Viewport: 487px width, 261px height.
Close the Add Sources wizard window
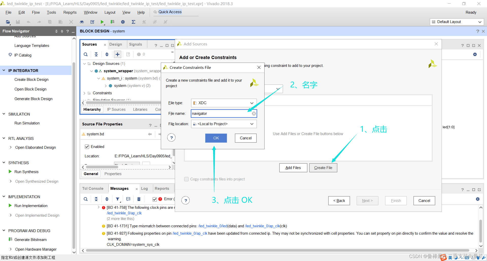click(436, 44)
